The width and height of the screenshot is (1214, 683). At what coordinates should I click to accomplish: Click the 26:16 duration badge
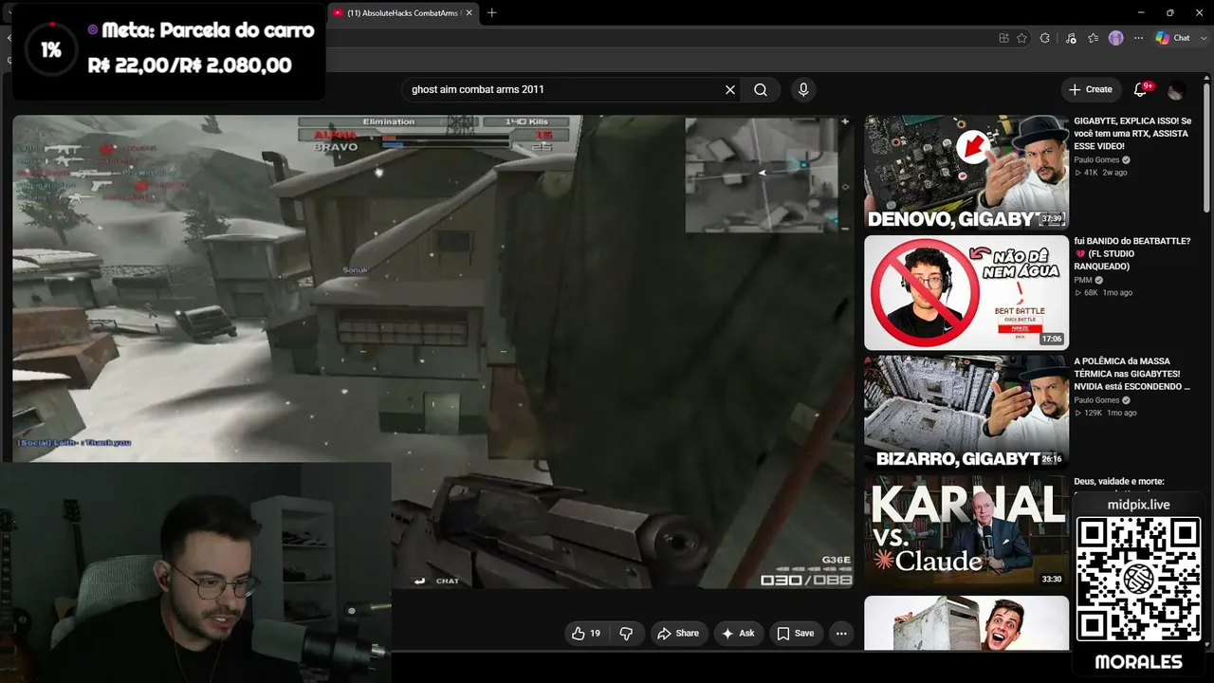(1052, 459)
